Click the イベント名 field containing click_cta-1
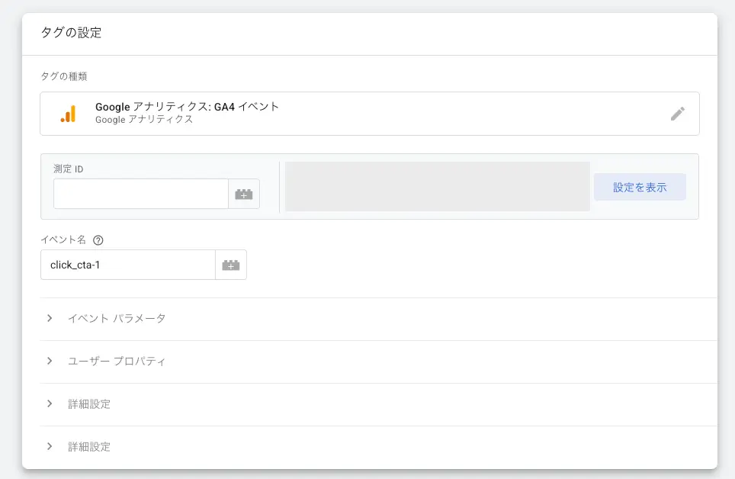Screen dimensions: 735x479 click(x=128, y=265)
